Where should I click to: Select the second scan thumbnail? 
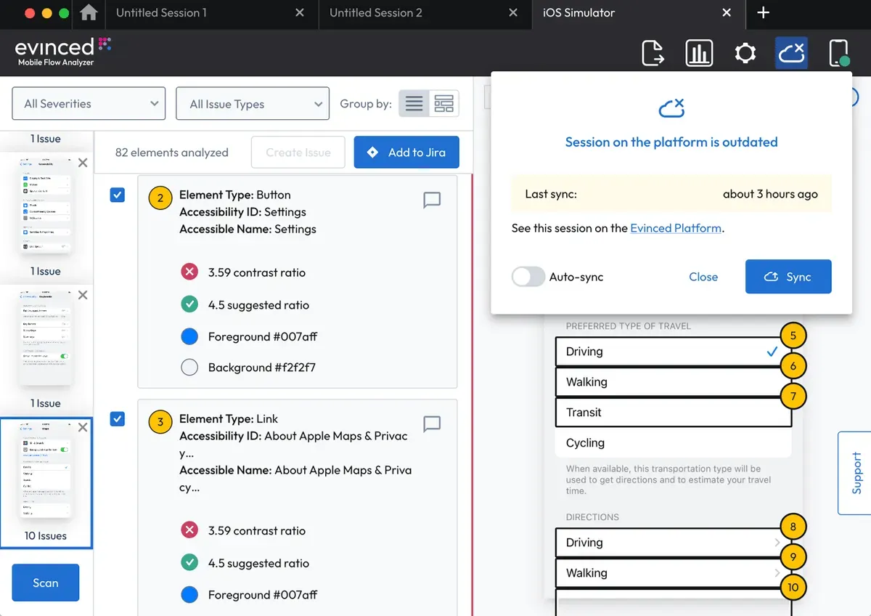click(x=46, y=337)
